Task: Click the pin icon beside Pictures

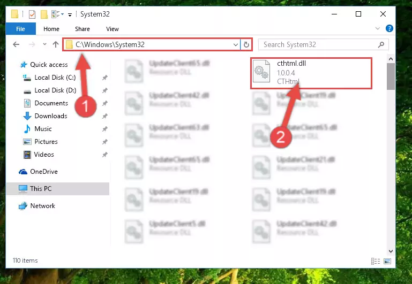Action: [x=105, y=142]
